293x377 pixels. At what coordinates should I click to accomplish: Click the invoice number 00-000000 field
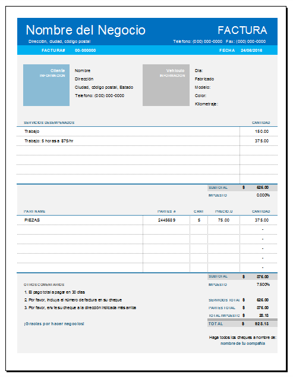point(86,50)
